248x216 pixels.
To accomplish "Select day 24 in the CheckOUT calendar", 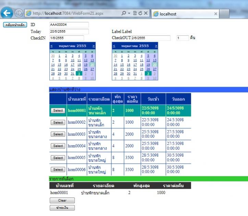I will (135, 69).
